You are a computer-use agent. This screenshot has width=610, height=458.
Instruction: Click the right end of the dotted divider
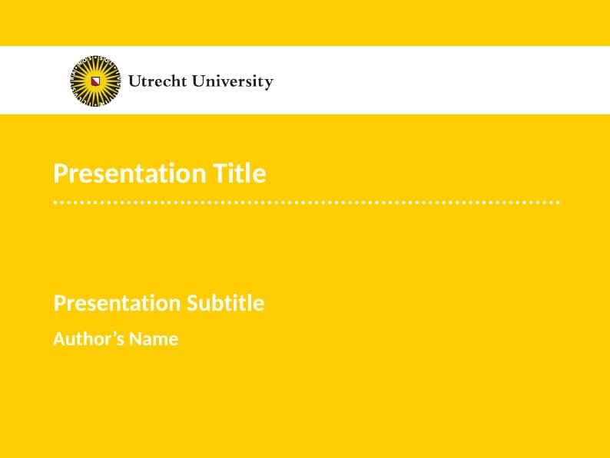[x=557, y=203]
